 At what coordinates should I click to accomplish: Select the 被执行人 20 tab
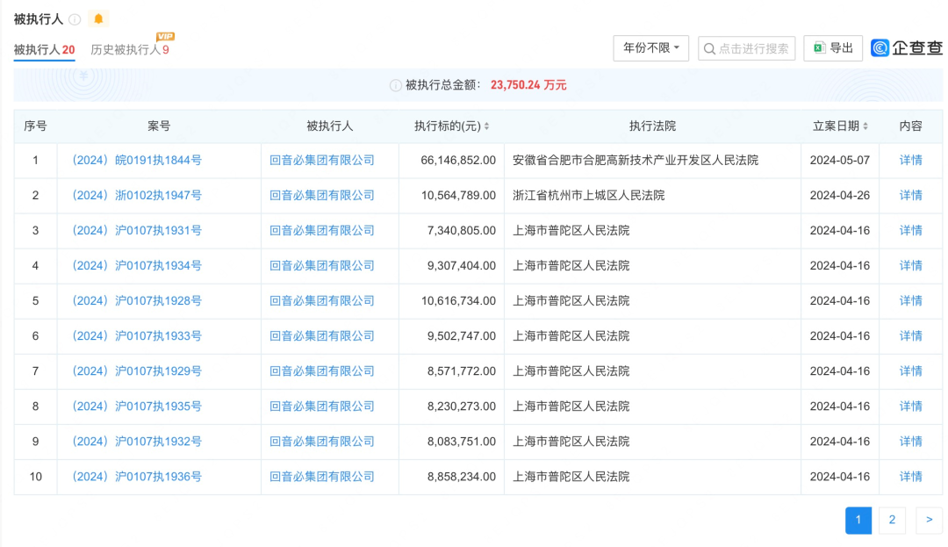[x=44, y=50]
